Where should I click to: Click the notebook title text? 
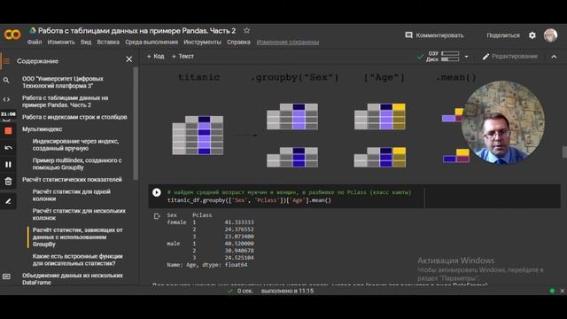[x=136, y=31]
